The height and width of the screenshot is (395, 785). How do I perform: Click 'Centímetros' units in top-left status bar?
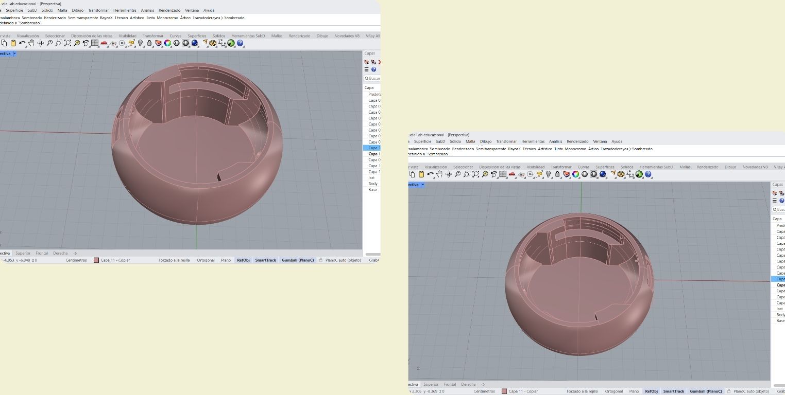click(x=76, y=260)
